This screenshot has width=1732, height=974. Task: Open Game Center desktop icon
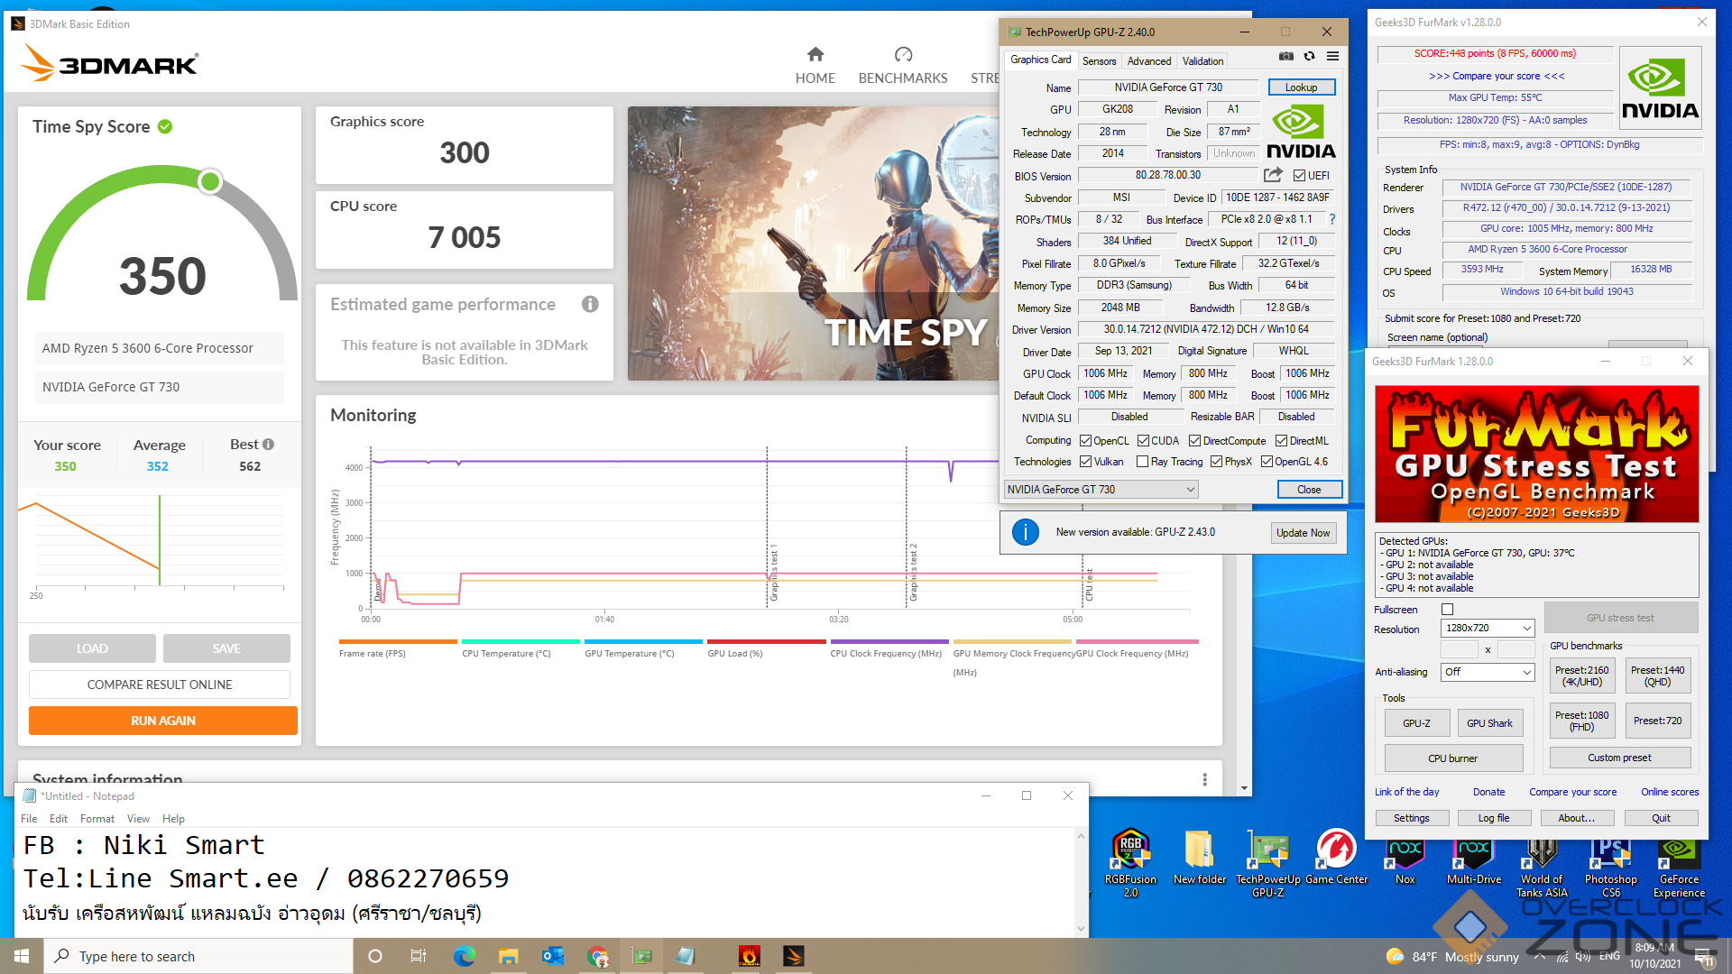[1336, 857]
